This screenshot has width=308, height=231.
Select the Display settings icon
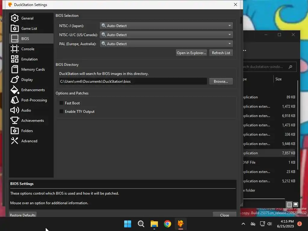pos(14,79)
